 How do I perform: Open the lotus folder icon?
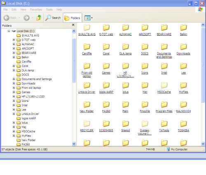(x=125, y=85)
